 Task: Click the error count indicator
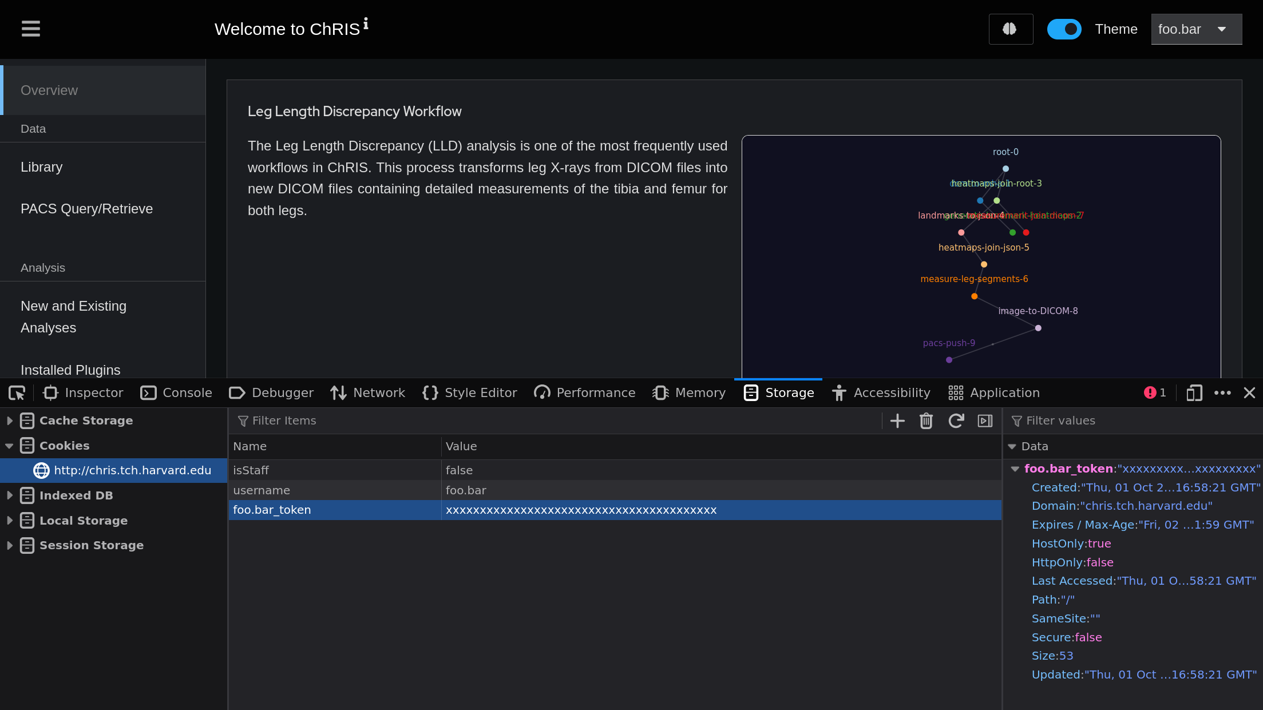(x=1155, y=393)
